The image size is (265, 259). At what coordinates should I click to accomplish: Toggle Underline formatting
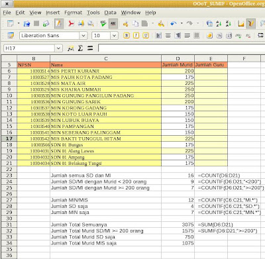[146, 35]
